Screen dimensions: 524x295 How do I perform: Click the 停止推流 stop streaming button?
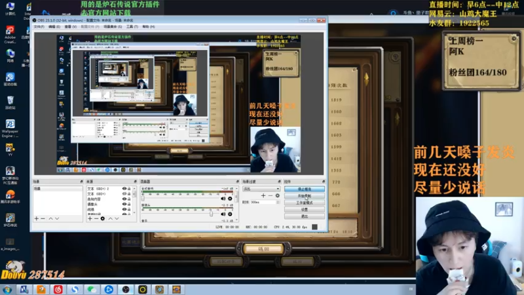304,189
